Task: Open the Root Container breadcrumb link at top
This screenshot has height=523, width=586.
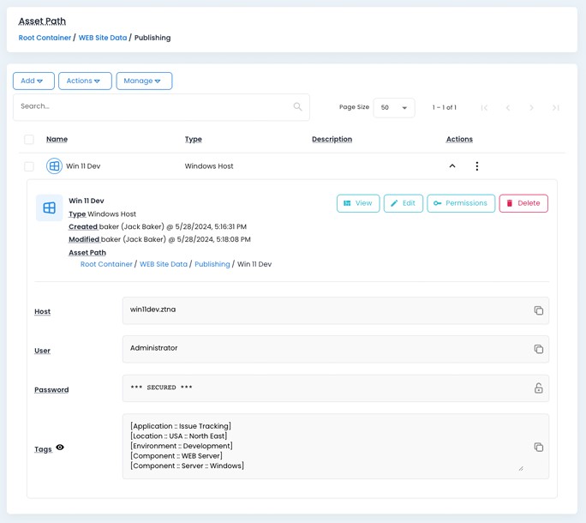Action: pyautogui.click(x=45, y=38)
